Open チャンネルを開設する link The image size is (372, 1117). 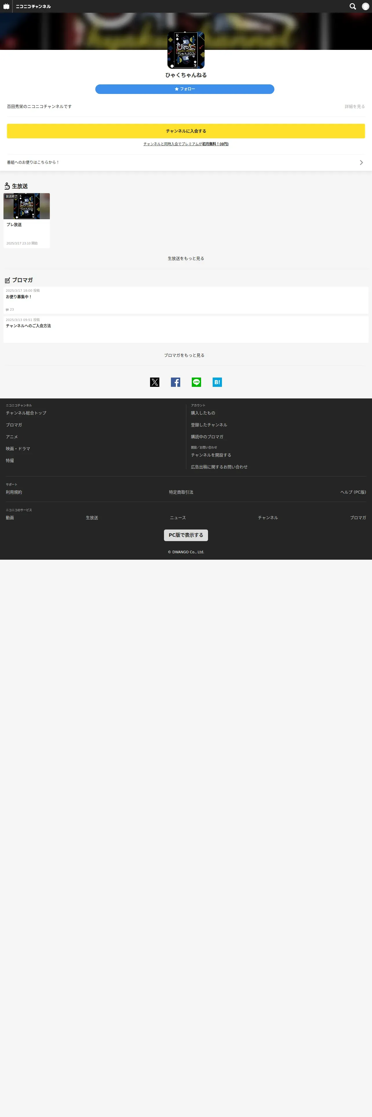tap(211, 455)
